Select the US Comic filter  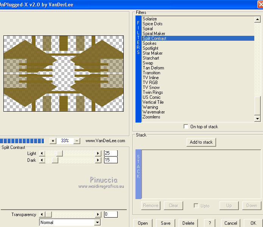pyautogui.click(x=151, y=97)
